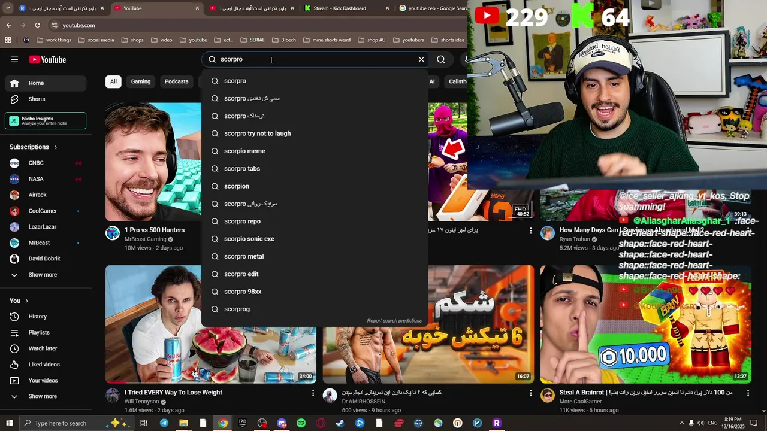This screenshot has width=767, height=431.
Task: Open the 'social media' bookmarks folder
Action: point(96,40)
